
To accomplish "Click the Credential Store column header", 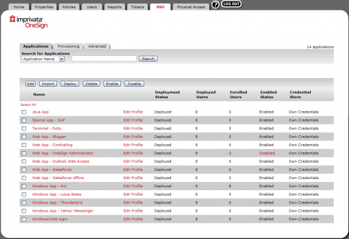I will [x=300, y=95].
